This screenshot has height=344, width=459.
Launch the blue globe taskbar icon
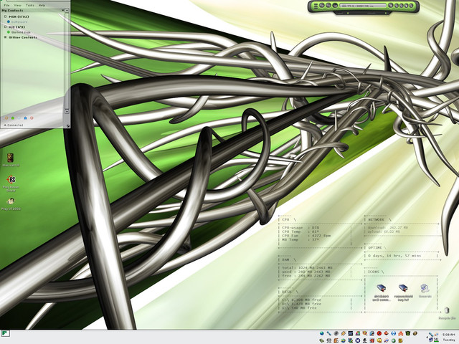coord(322,333)
